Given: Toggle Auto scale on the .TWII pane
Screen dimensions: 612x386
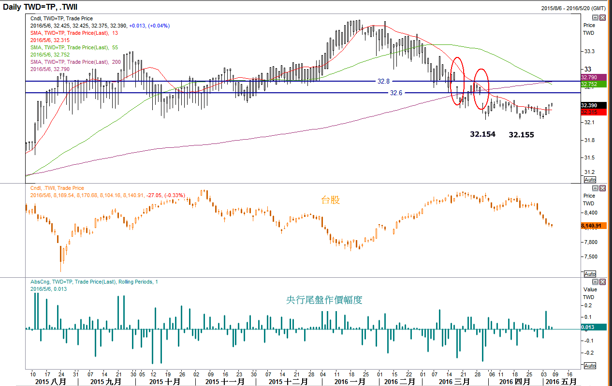Looking at the screenshot, I should coord(590,274).
